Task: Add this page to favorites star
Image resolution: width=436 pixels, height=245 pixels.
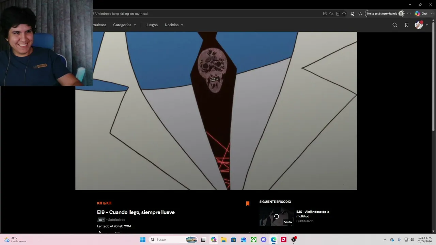Action: tap(344, 14)
